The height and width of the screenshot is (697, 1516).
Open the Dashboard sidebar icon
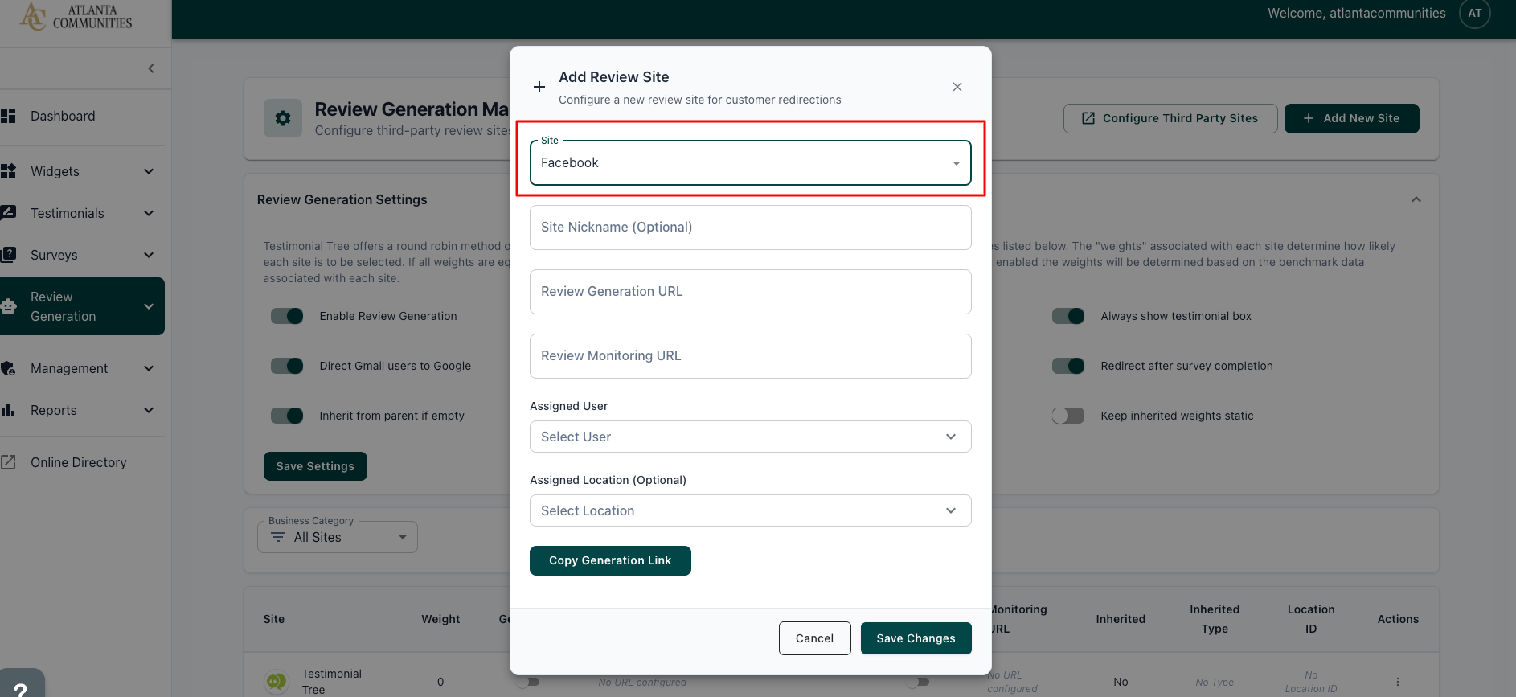click(x=8, y=116)
